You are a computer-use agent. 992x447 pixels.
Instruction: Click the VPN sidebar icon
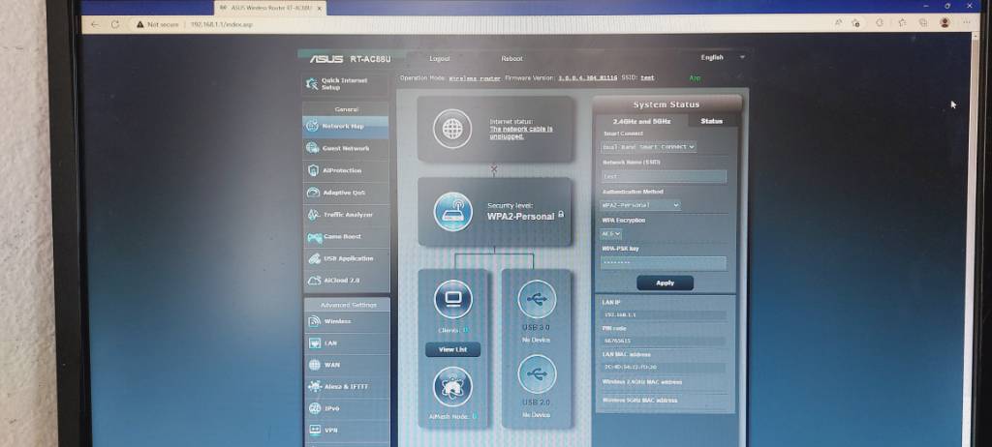[315, 430]
